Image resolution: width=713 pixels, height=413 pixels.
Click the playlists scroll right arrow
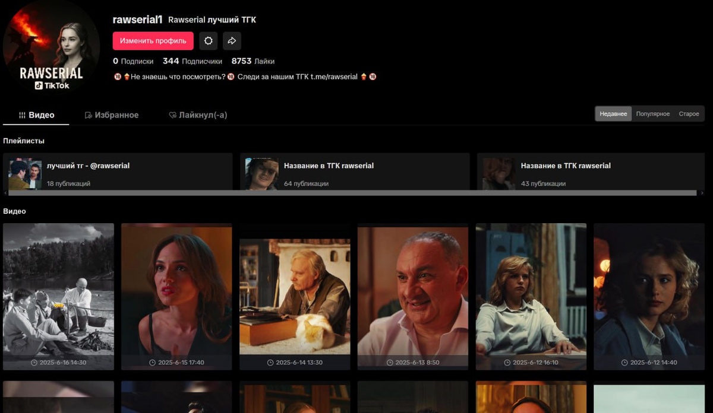pos(702,193)
